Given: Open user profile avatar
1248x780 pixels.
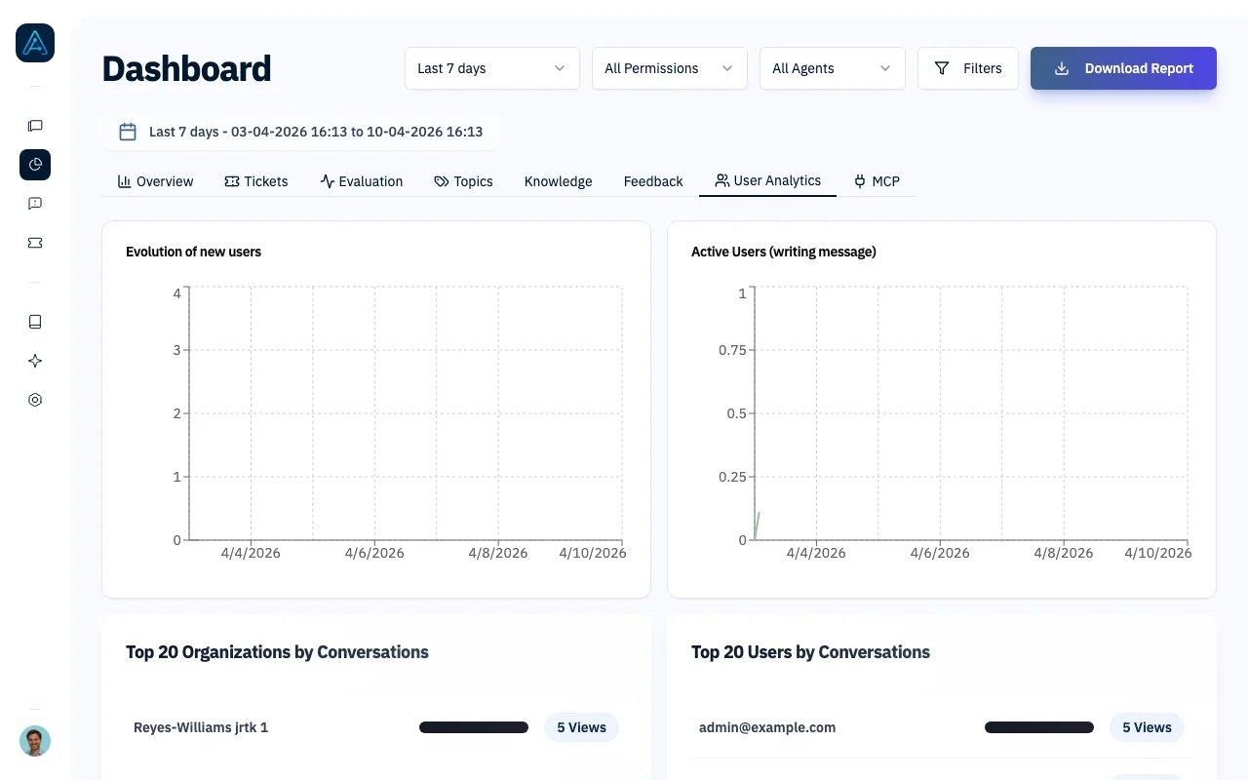Looking at the screenshot, I should coord(35,741).
